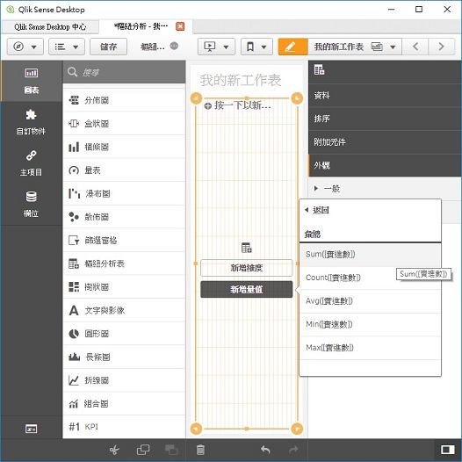Select the 折線圖 line chart
This screenshot has width=462, height=462.
pos(125,380)
